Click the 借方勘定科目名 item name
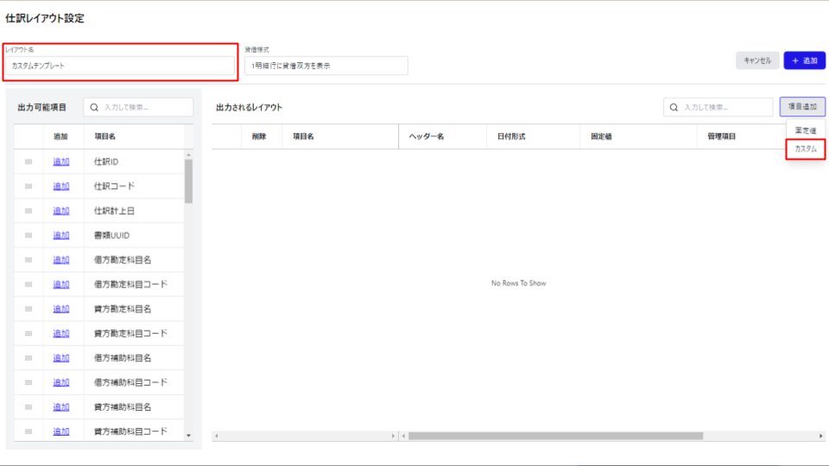The height and width of the screenshot is (466, 829). [x=123, y=260]
